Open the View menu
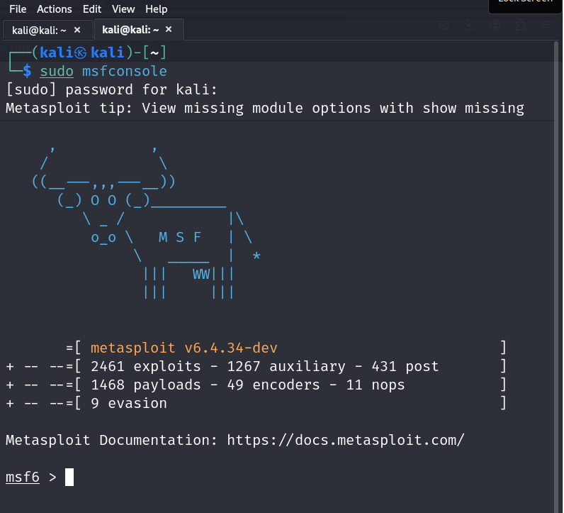 click(x=123, y=9)
